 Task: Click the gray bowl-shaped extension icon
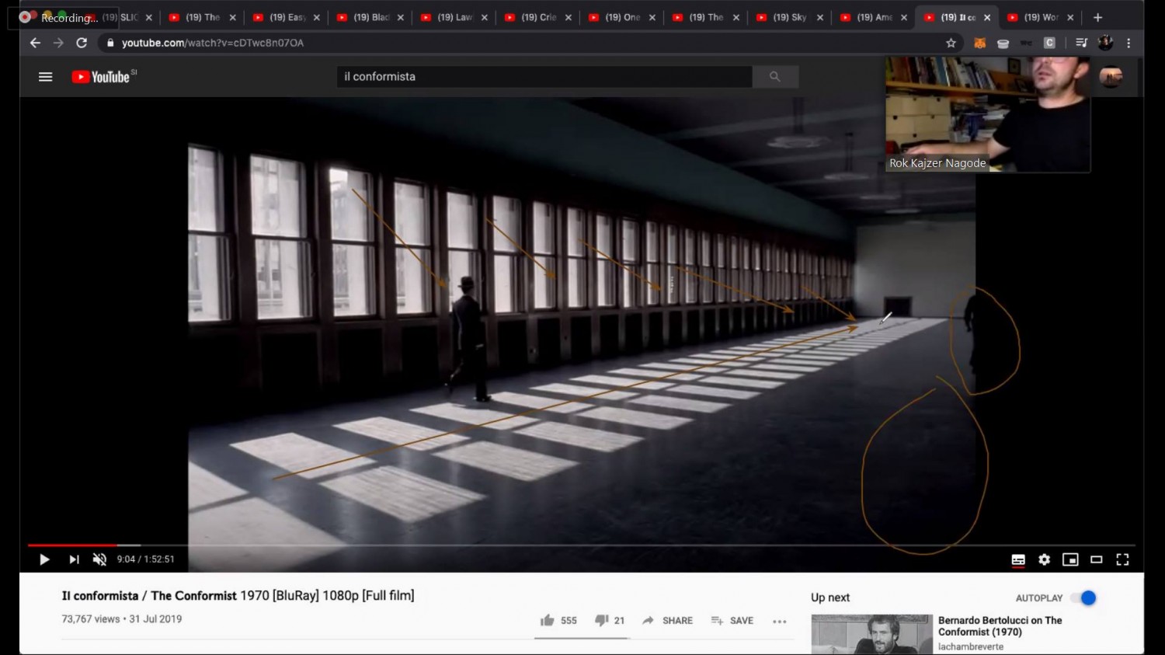tap(1003, 44)
